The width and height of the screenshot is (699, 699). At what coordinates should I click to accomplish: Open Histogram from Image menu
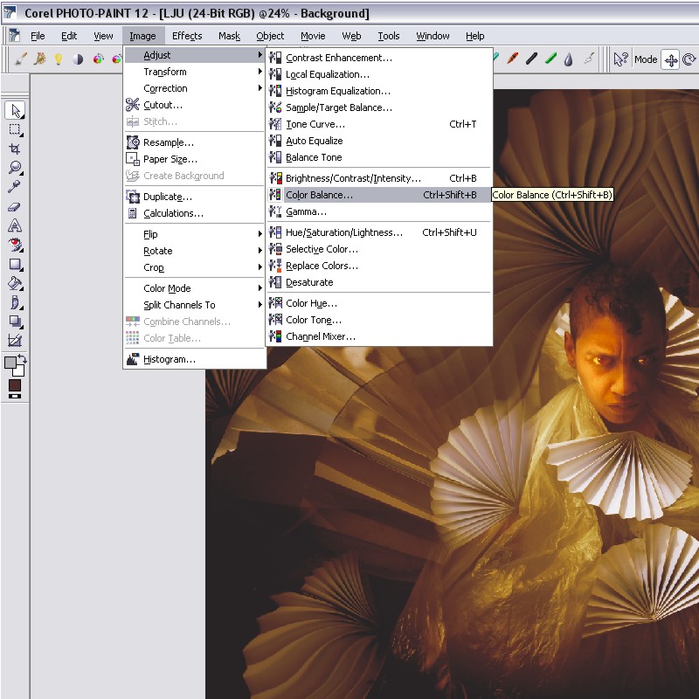(194, 359)
